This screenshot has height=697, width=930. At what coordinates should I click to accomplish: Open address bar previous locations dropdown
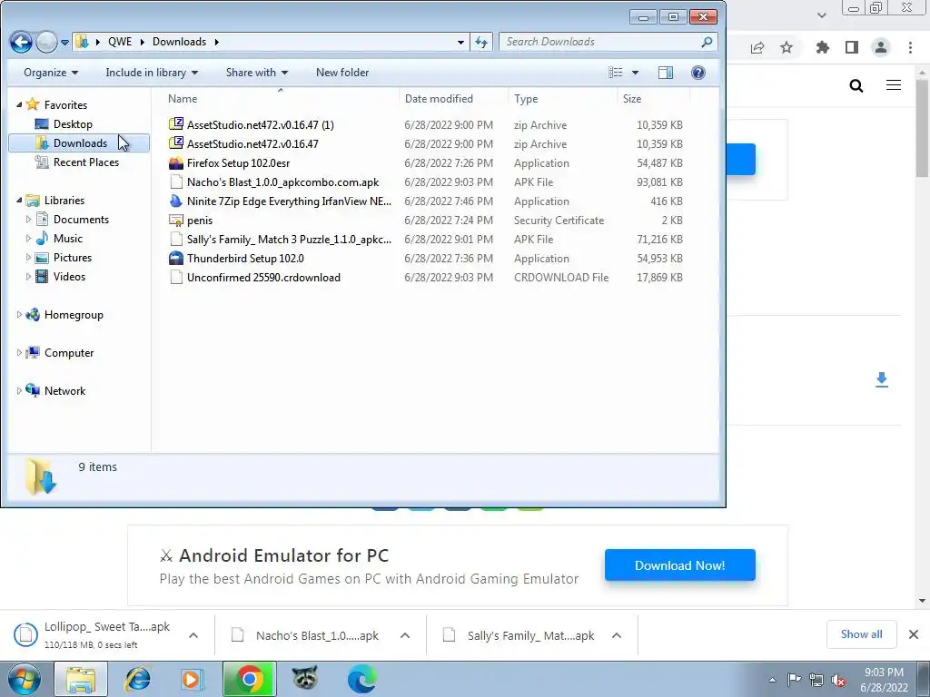coord(460,42)
